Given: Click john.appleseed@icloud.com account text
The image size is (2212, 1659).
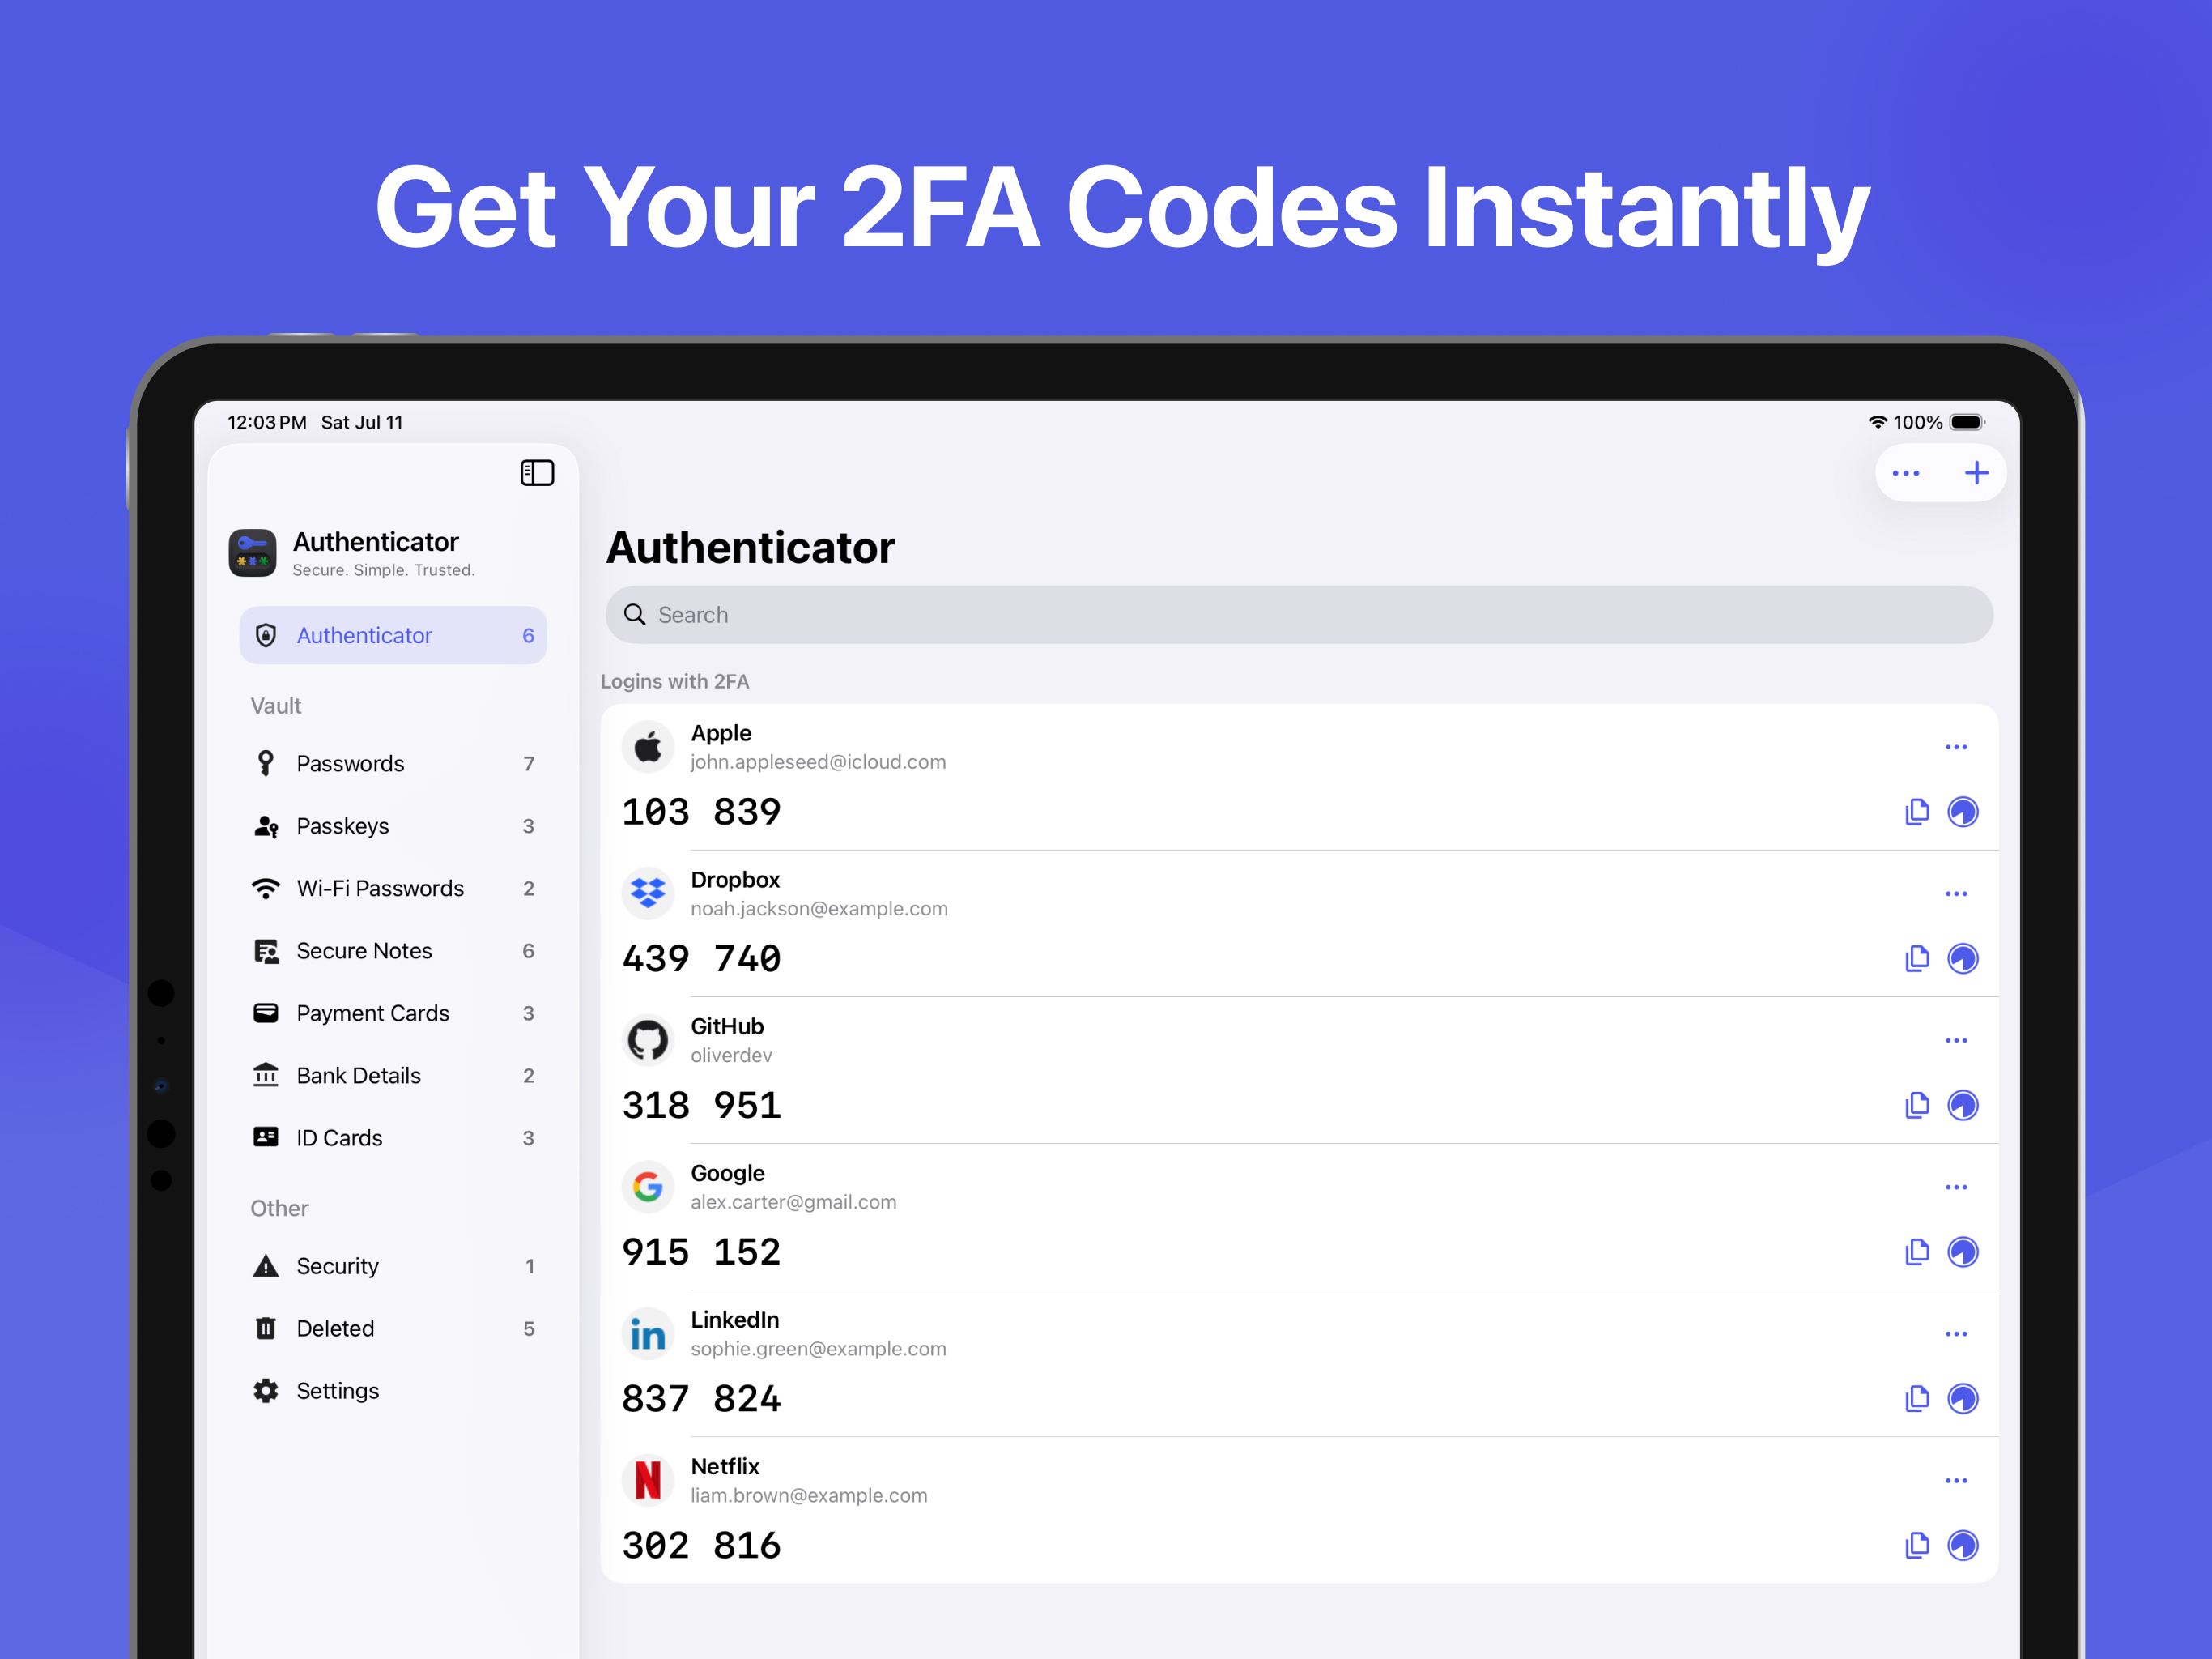Looking at the screenshot, I should tap(818, 762).
